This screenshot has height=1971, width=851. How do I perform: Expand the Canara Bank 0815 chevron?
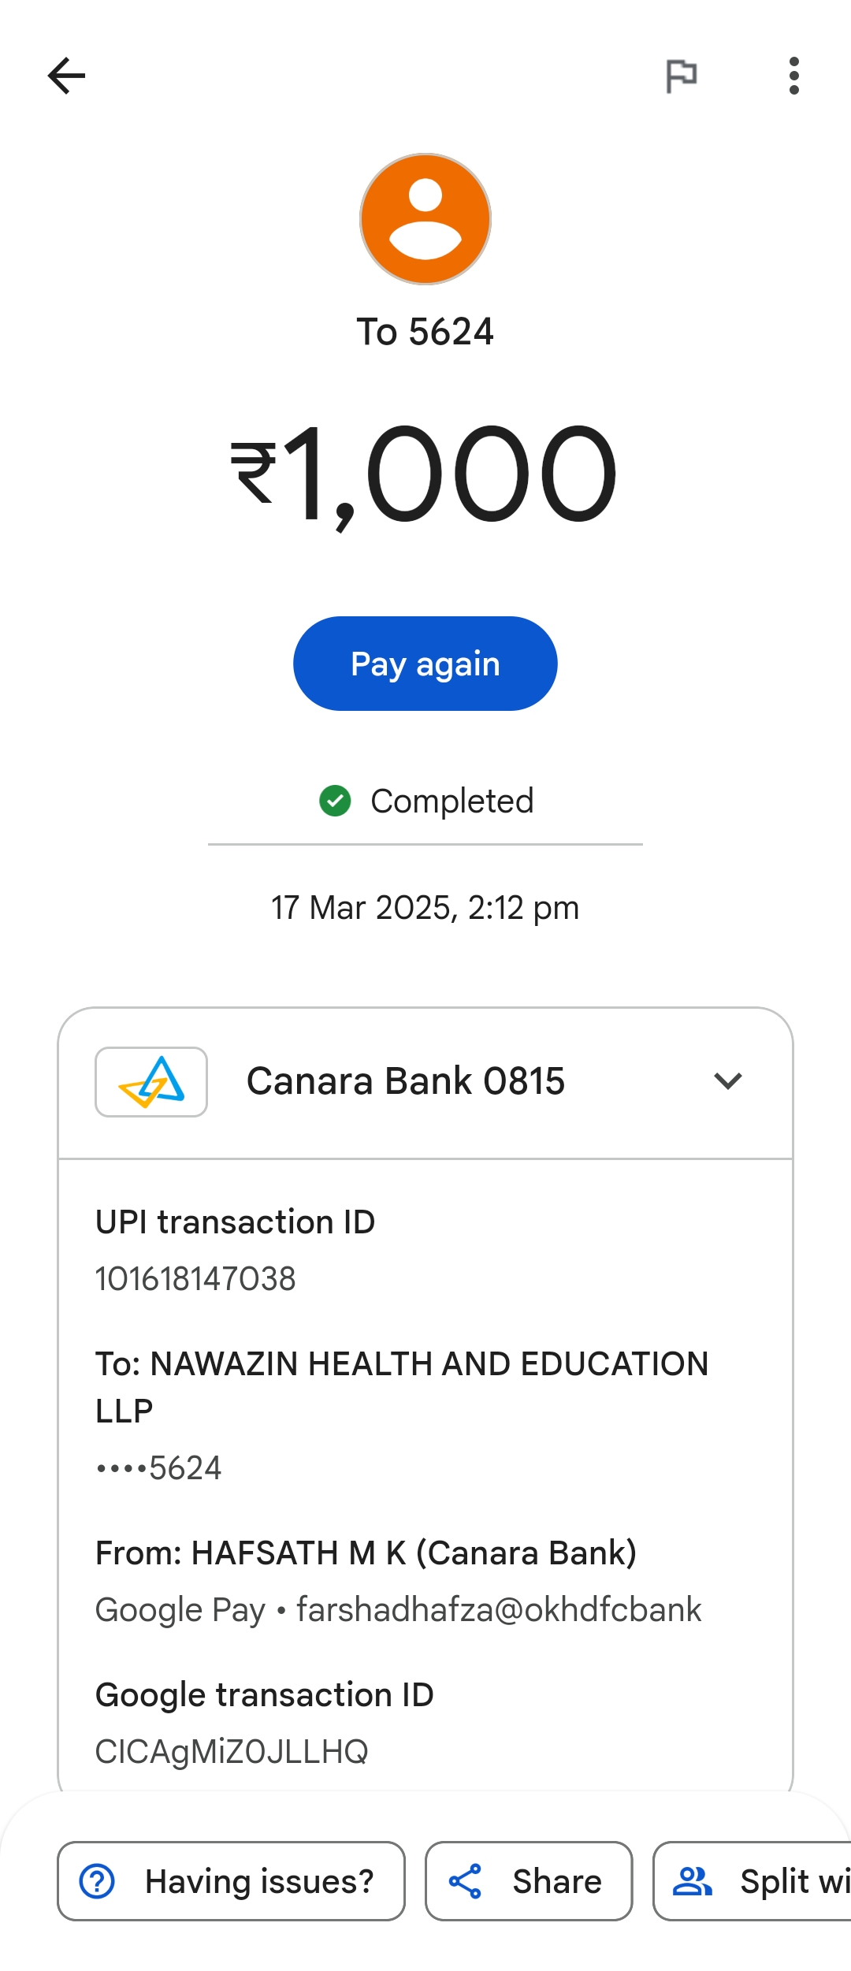727,1081
